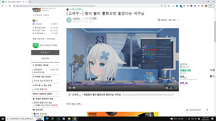Open File Explorer from taskbar

coord(69,119)
